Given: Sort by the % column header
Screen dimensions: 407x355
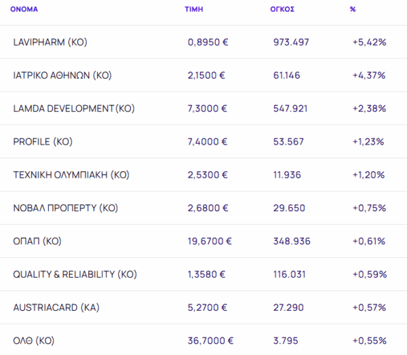Looking at the screenshot, I should pos(353,9).
